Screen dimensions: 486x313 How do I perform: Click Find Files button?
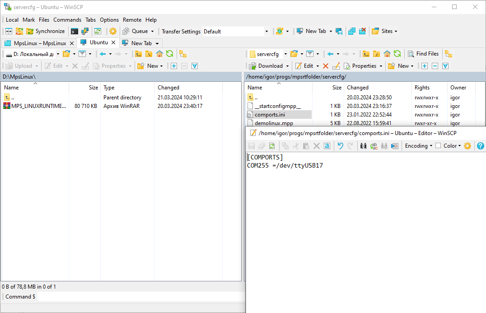pyautogui.click(x=423, y=54)
